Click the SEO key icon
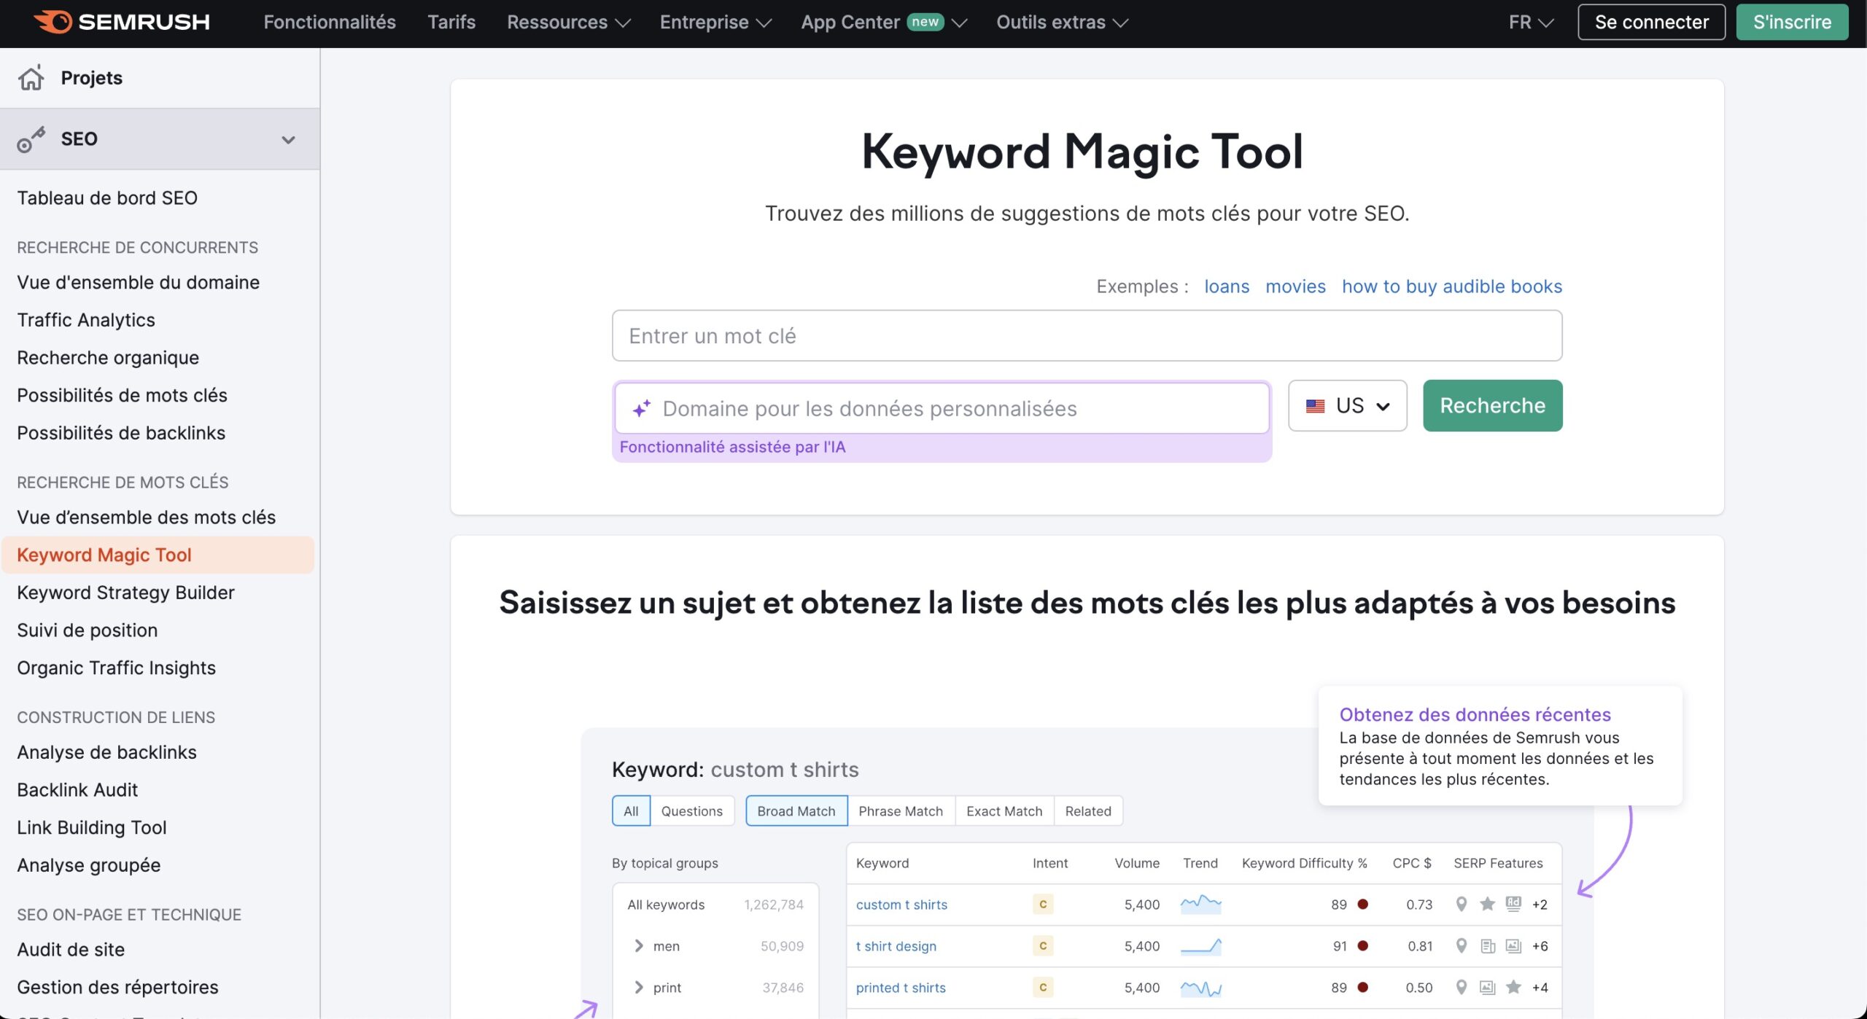Screen dimensions: 1867x1019 (x=31, y=139)
